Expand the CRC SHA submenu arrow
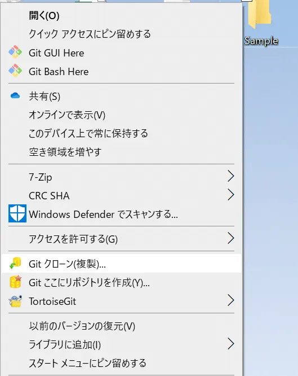This screenshot has height=376, width=298. pos(230,195)
